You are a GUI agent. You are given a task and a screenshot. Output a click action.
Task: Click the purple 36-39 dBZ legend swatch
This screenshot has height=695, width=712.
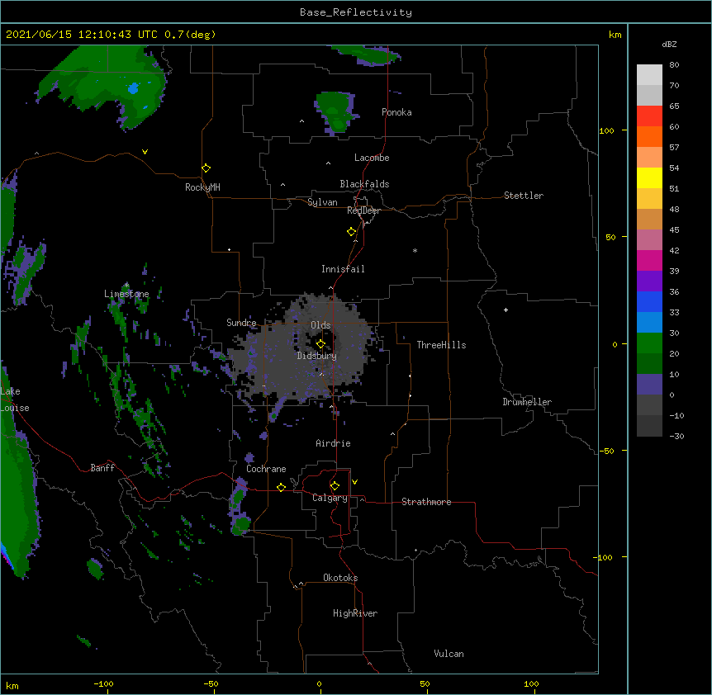[x=649, y=281]
